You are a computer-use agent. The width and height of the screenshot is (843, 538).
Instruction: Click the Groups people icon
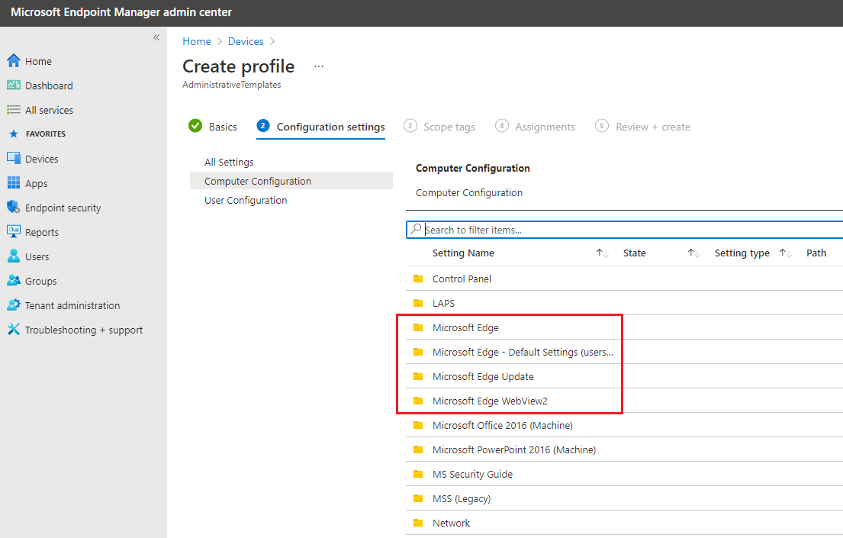[14, 280]
